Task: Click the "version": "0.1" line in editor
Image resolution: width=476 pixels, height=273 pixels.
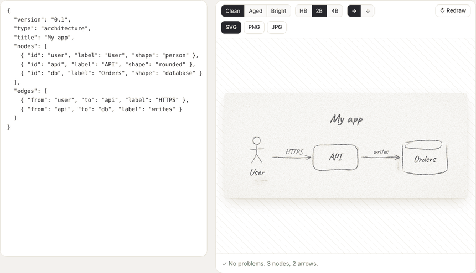Action: (x=42, y=20)
